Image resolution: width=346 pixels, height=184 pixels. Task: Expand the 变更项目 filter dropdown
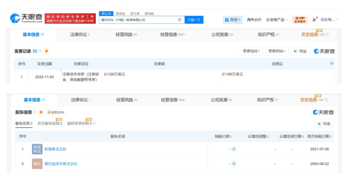[251, 51]
